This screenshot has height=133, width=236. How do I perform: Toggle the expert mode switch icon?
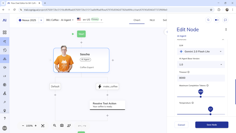217,20
